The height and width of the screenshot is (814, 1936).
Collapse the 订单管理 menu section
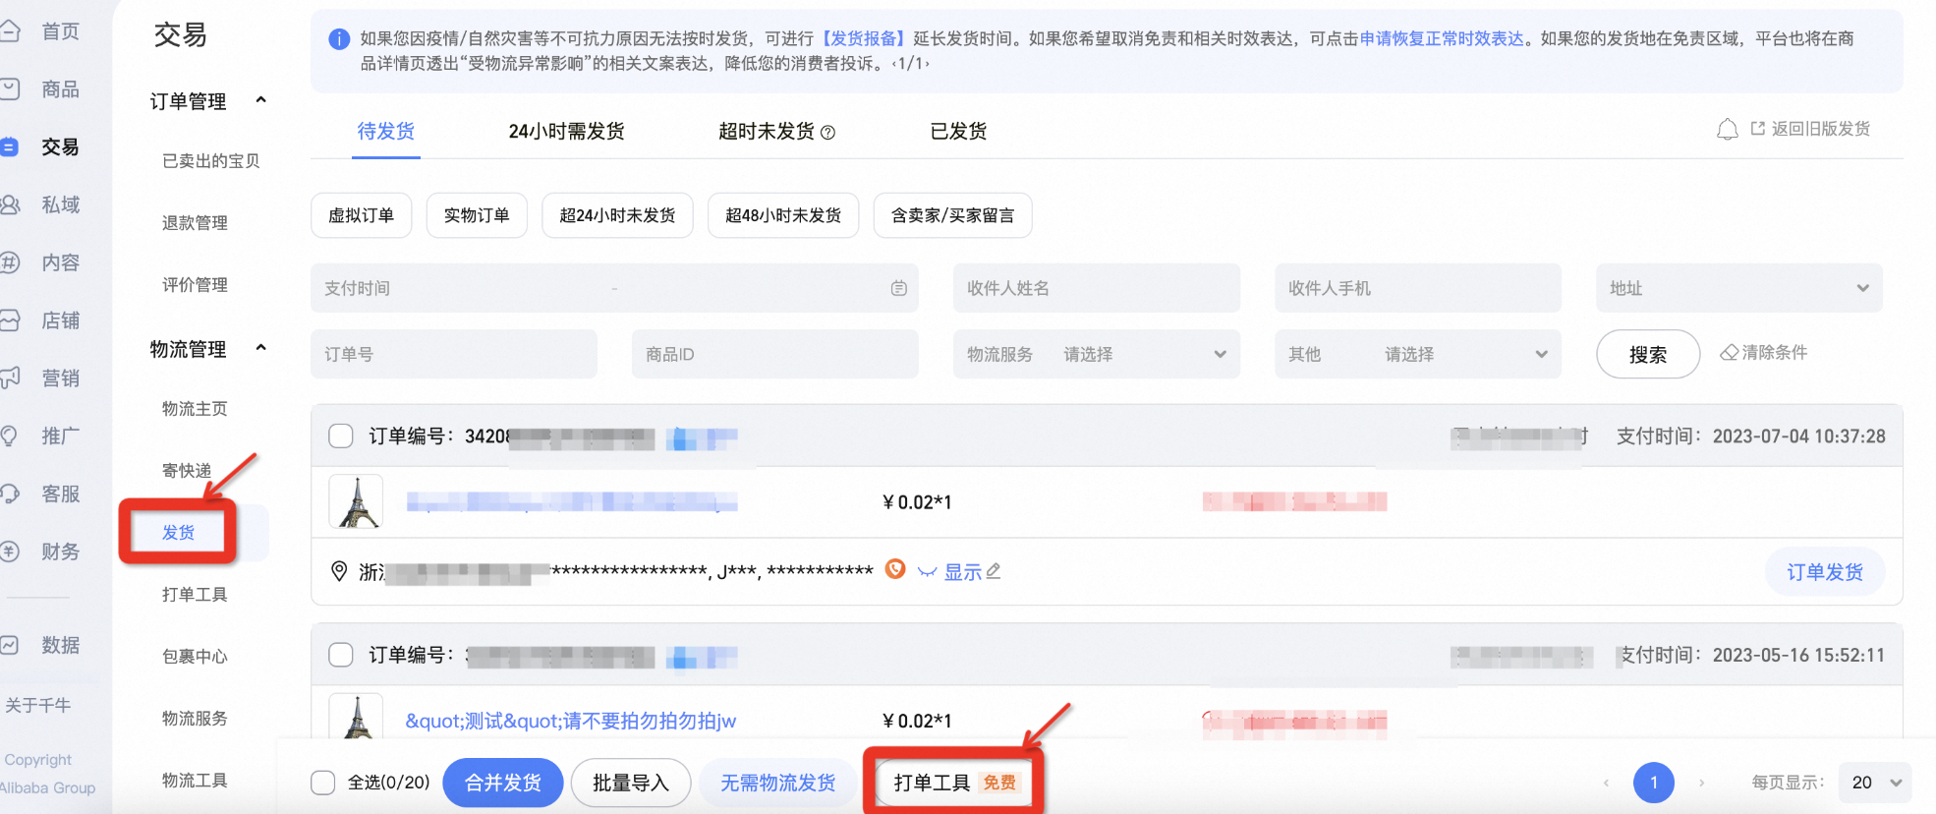tap(260, 100)
